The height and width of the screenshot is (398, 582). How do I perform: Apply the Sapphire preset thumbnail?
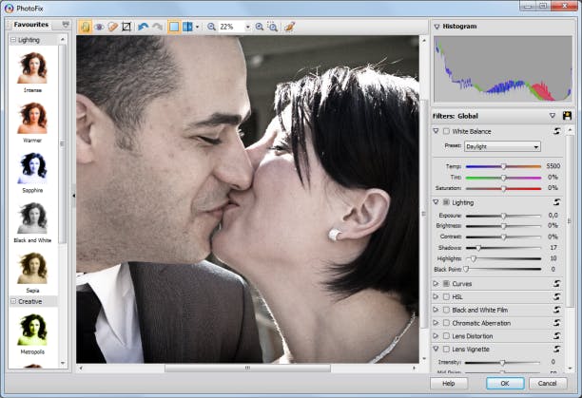[x=32, y=168]
